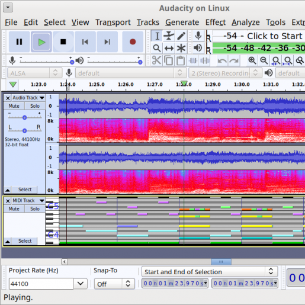Paste with the clipboard icon
Image resolution: width=305 pixels, height=305 pixels.
coord(181,60)
